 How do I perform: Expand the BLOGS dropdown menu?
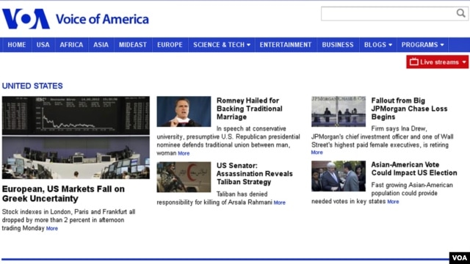(x=378, y=45)
